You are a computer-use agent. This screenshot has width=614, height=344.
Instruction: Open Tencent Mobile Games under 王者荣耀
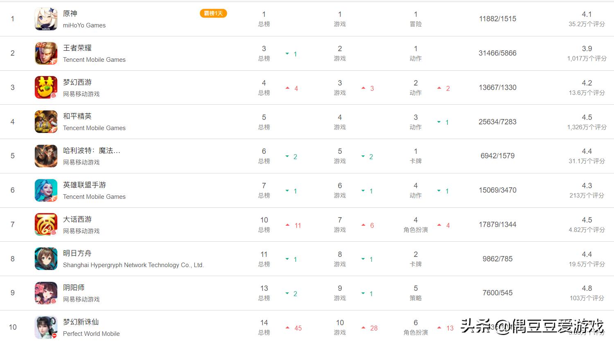tap(94, 60)
